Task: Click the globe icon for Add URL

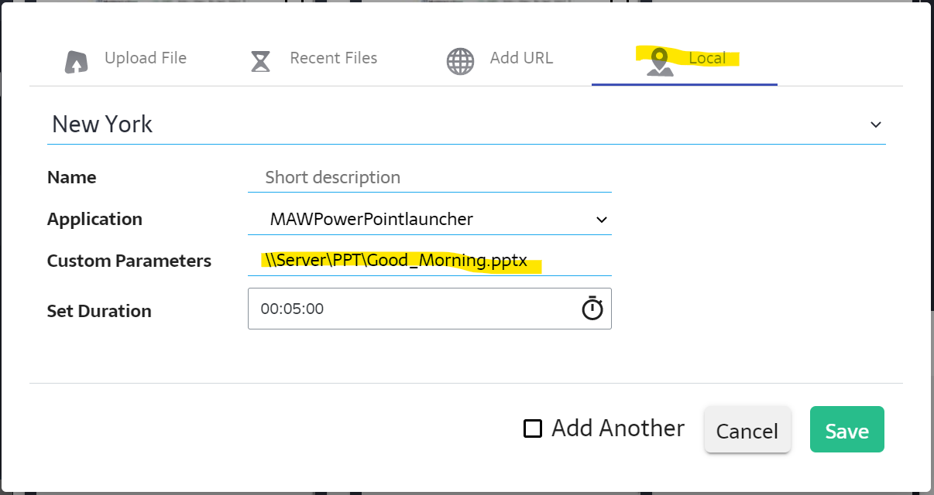Action: tap(460, 61)
